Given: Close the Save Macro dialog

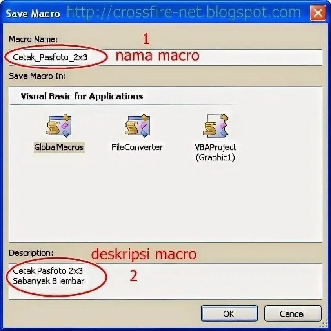Looking at the screenshot, I should (318, 13).
